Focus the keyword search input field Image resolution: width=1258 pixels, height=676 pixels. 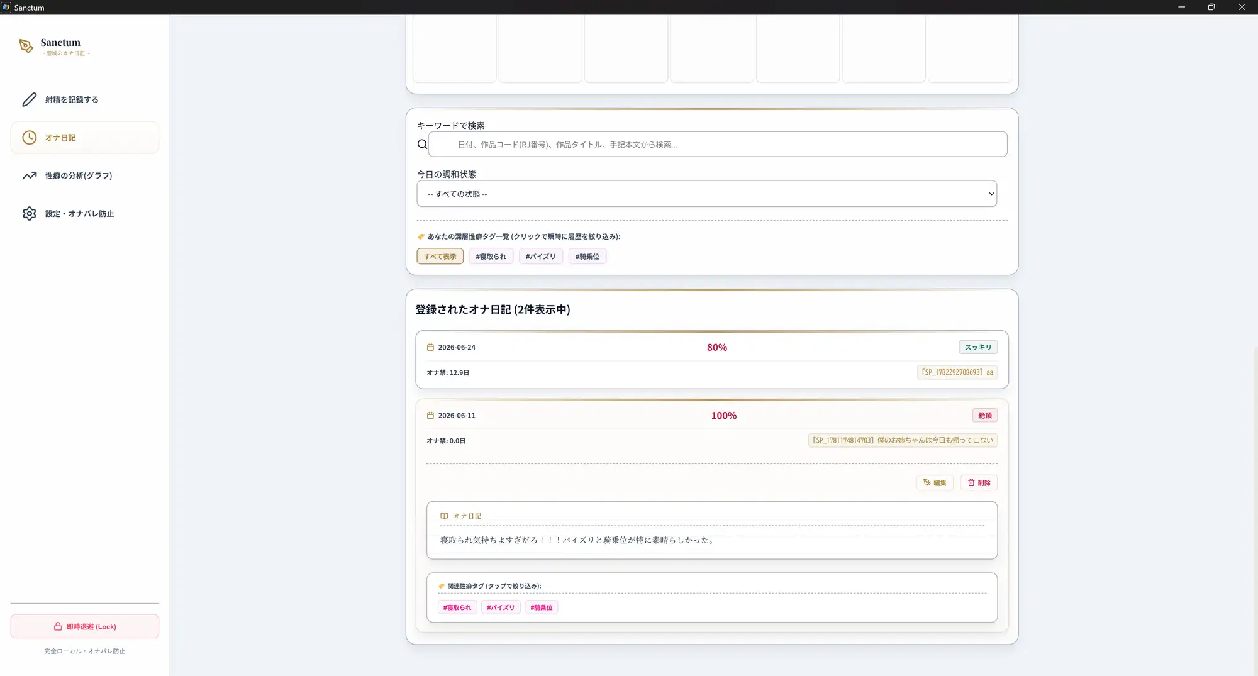718,144
